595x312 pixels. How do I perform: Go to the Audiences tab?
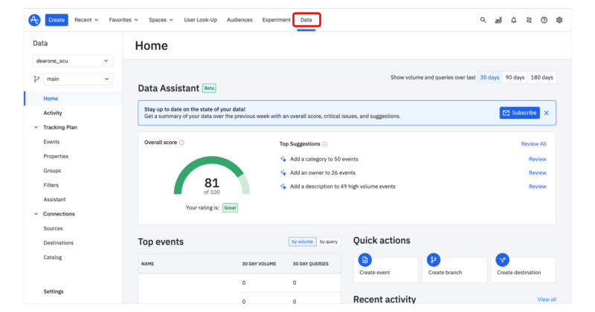coord(239,20)
